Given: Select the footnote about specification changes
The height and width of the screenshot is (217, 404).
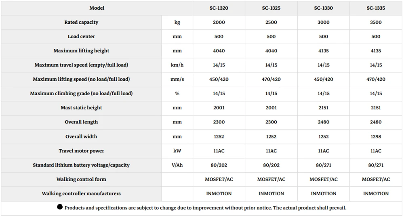Looking at the screenshot, I should tap(205, 208).
